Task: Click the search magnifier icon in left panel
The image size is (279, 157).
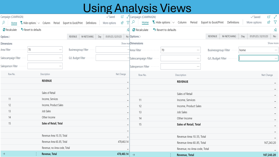Action: [x=4, y=23]
